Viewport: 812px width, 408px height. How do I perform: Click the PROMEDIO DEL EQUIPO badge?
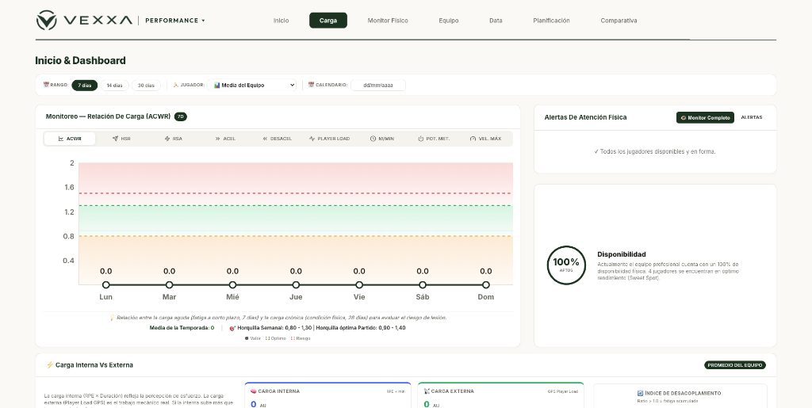point(735,365)
